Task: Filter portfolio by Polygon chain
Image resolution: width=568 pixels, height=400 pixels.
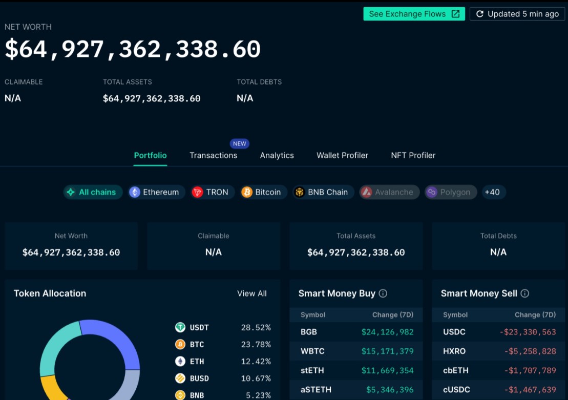Action: click(451, 192)
